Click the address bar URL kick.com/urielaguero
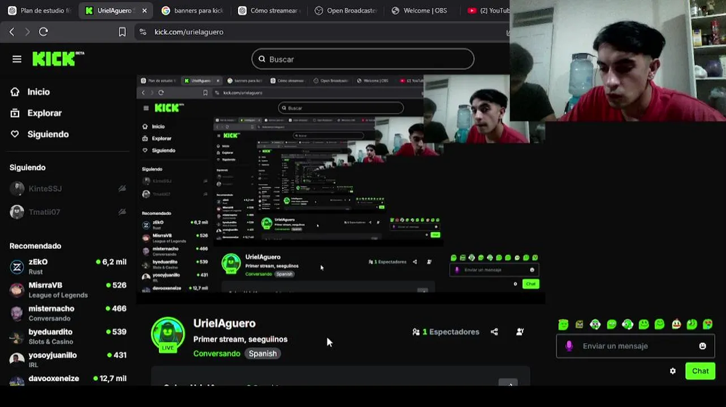The width and height of the screenshot is (726, 407). click(x=189, y=32)
